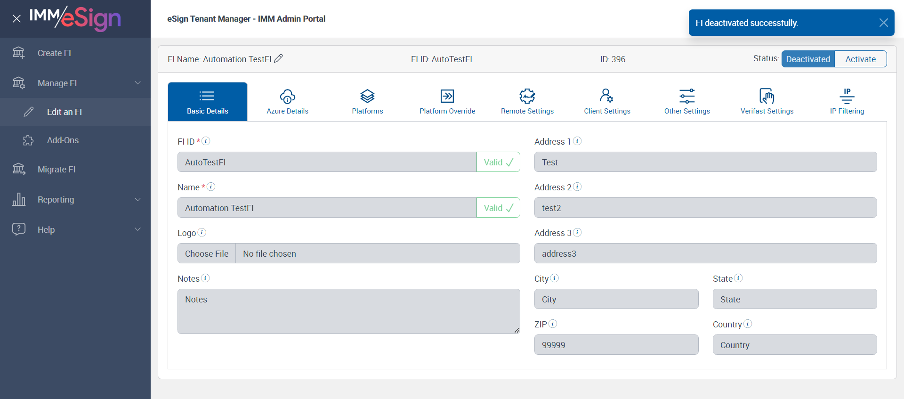
Task: Click the 'FI ID: AutoTestFI' header text
Action: coord(442,59)
